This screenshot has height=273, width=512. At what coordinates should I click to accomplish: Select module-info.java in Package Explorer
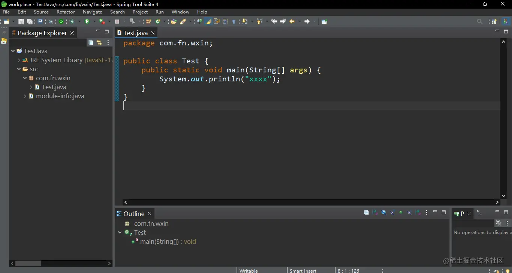tap(60, 96)
